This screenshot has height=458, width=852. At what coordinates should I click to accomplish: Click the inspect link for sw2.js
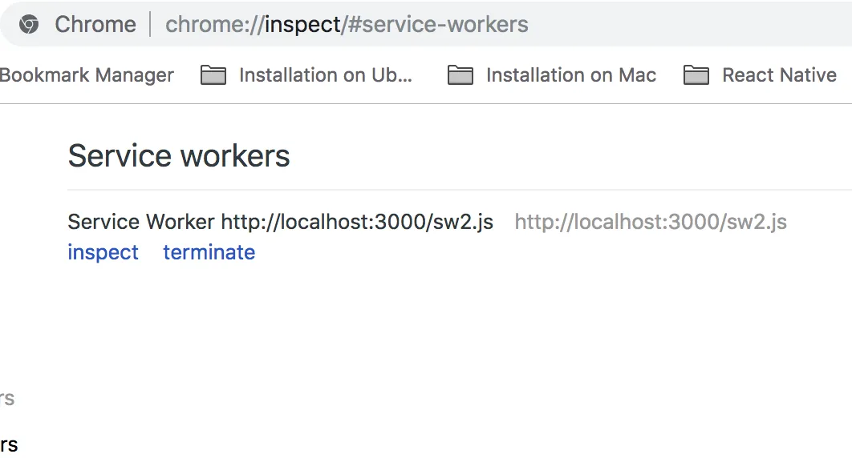(103, 252)
